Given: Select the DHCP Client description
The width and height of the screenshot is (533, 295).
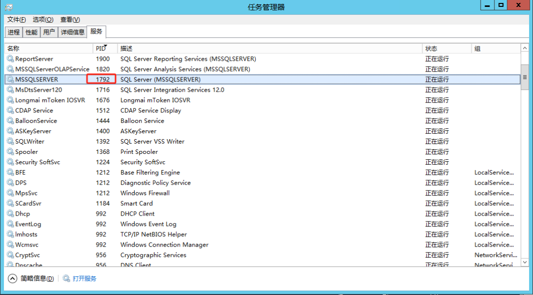Looking at the screenshot, I should tap(137, 214).
